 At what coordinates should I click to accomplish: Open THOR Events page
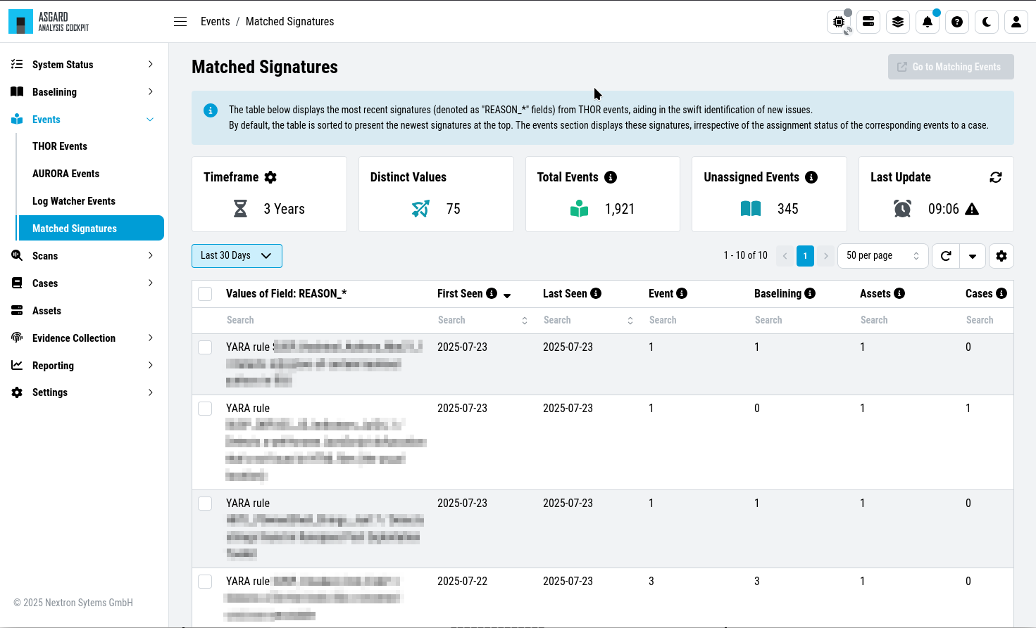(x=60, y=146)
